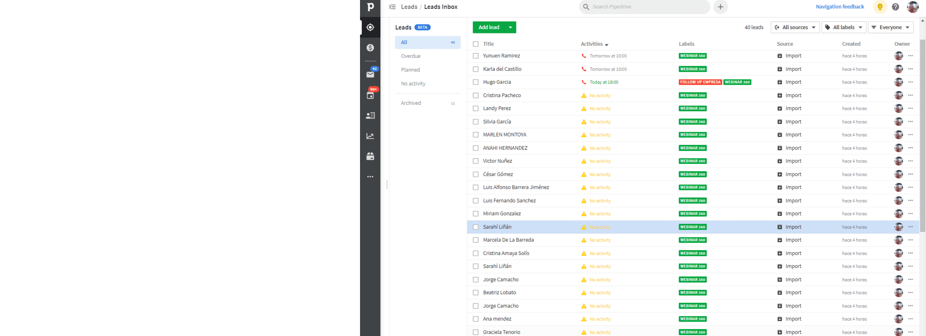Screen dimensions: 926x336
Task: Open more options for Landy Perez row
Action: pyautogui.click(x=911, y=108)
